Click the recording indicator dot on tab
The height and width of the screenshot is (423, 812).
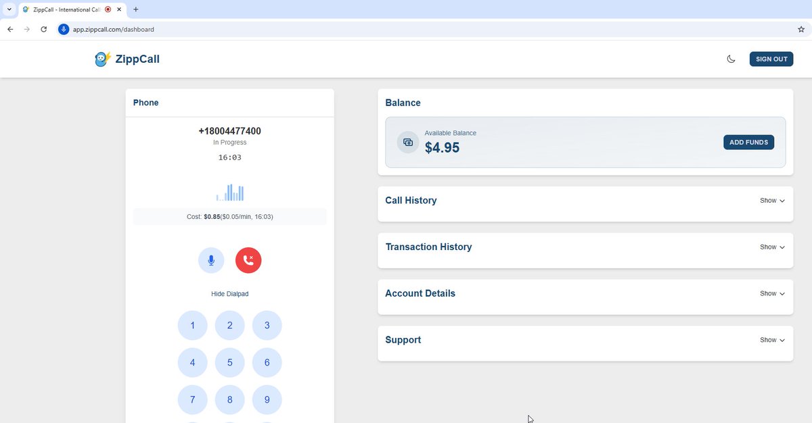pyautogui.click(x=108, y=9)
